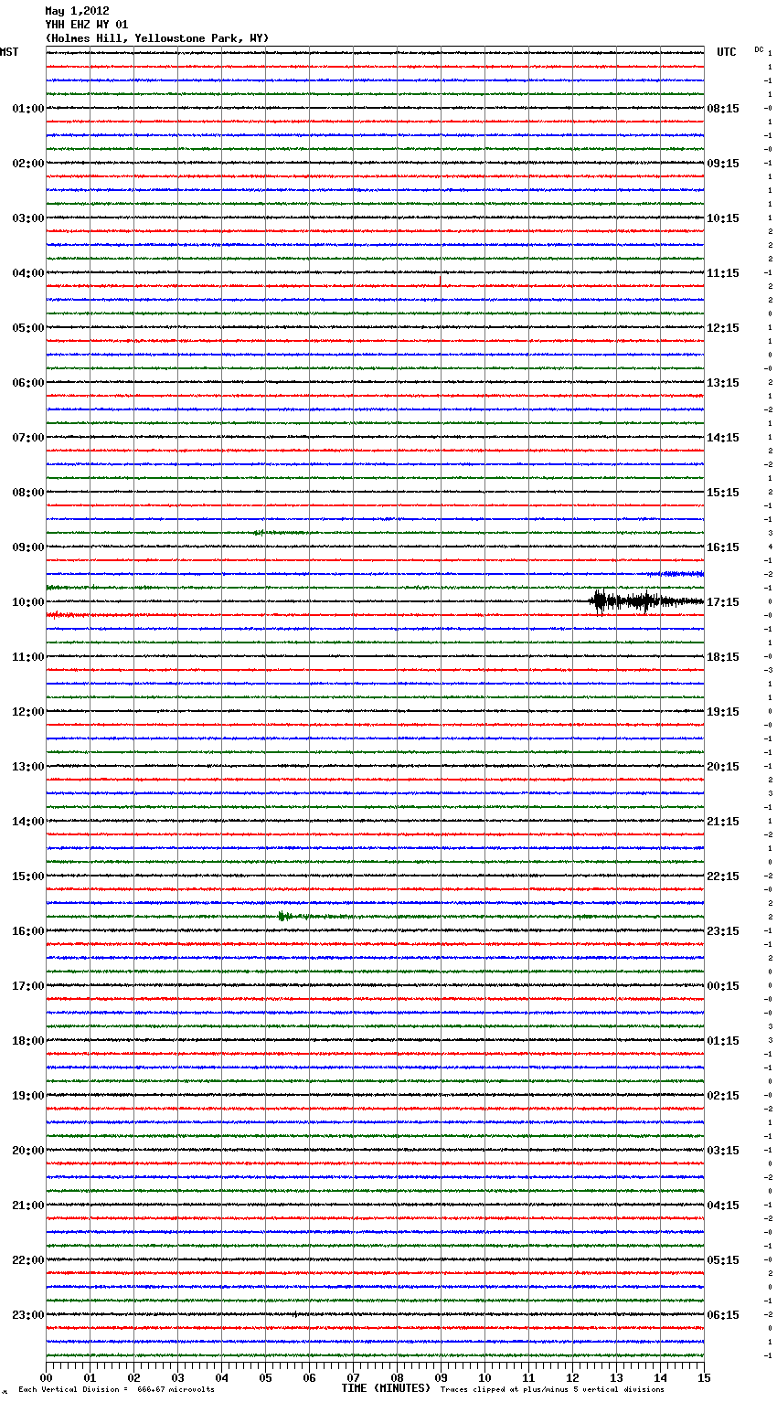Select the 11:00 MST time label
The image size is (777, 1402).
pos(28,657)
